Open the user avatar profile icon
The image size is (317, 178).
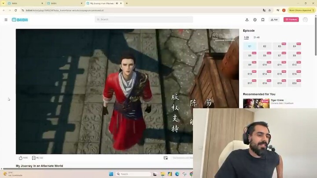coord(305,20)
